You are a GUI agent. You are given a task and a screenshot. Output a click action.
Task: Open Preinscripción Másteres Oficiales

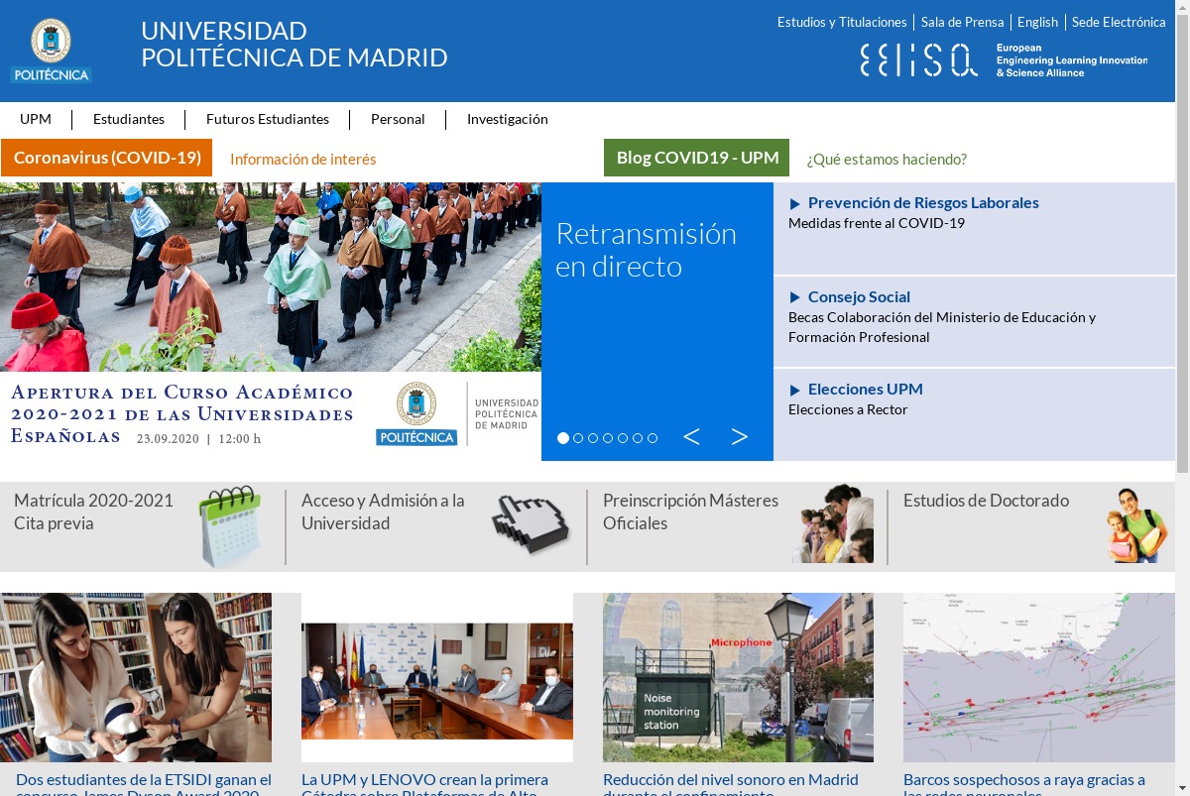pyautogui.click(x=690, y=512)
